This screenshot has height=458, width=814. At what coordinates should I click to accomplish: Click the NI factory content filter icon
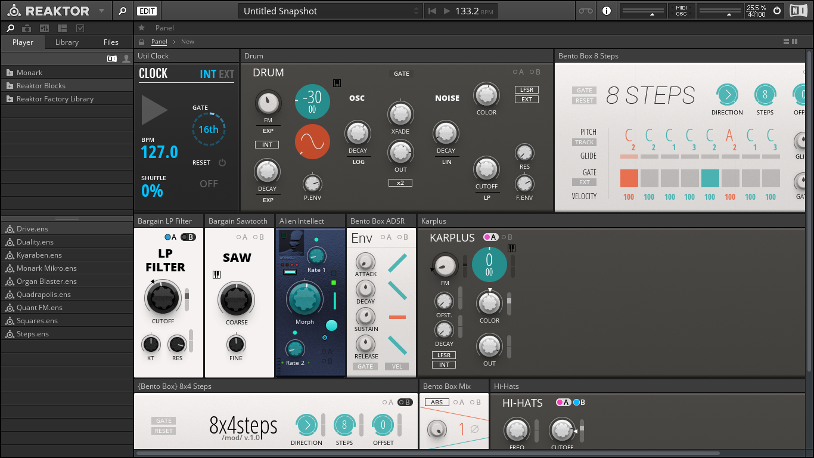[112, 58]
